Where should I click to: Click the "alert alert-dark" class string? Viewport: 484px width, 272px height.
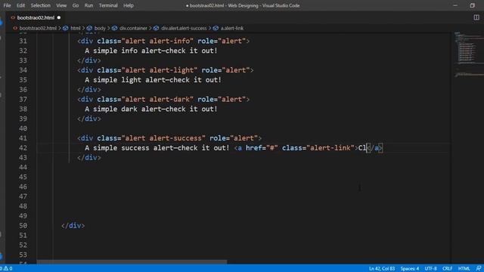coord(157,99)
